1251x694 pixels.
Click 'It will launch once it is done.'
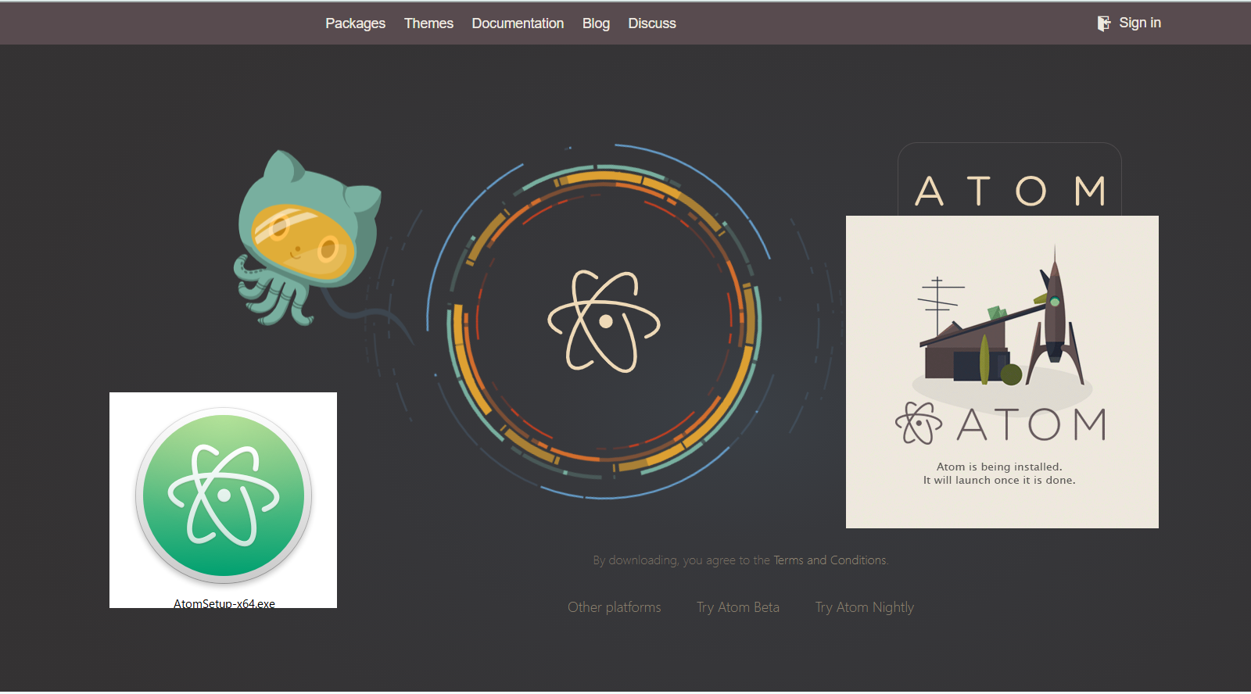tap(999, 480)
